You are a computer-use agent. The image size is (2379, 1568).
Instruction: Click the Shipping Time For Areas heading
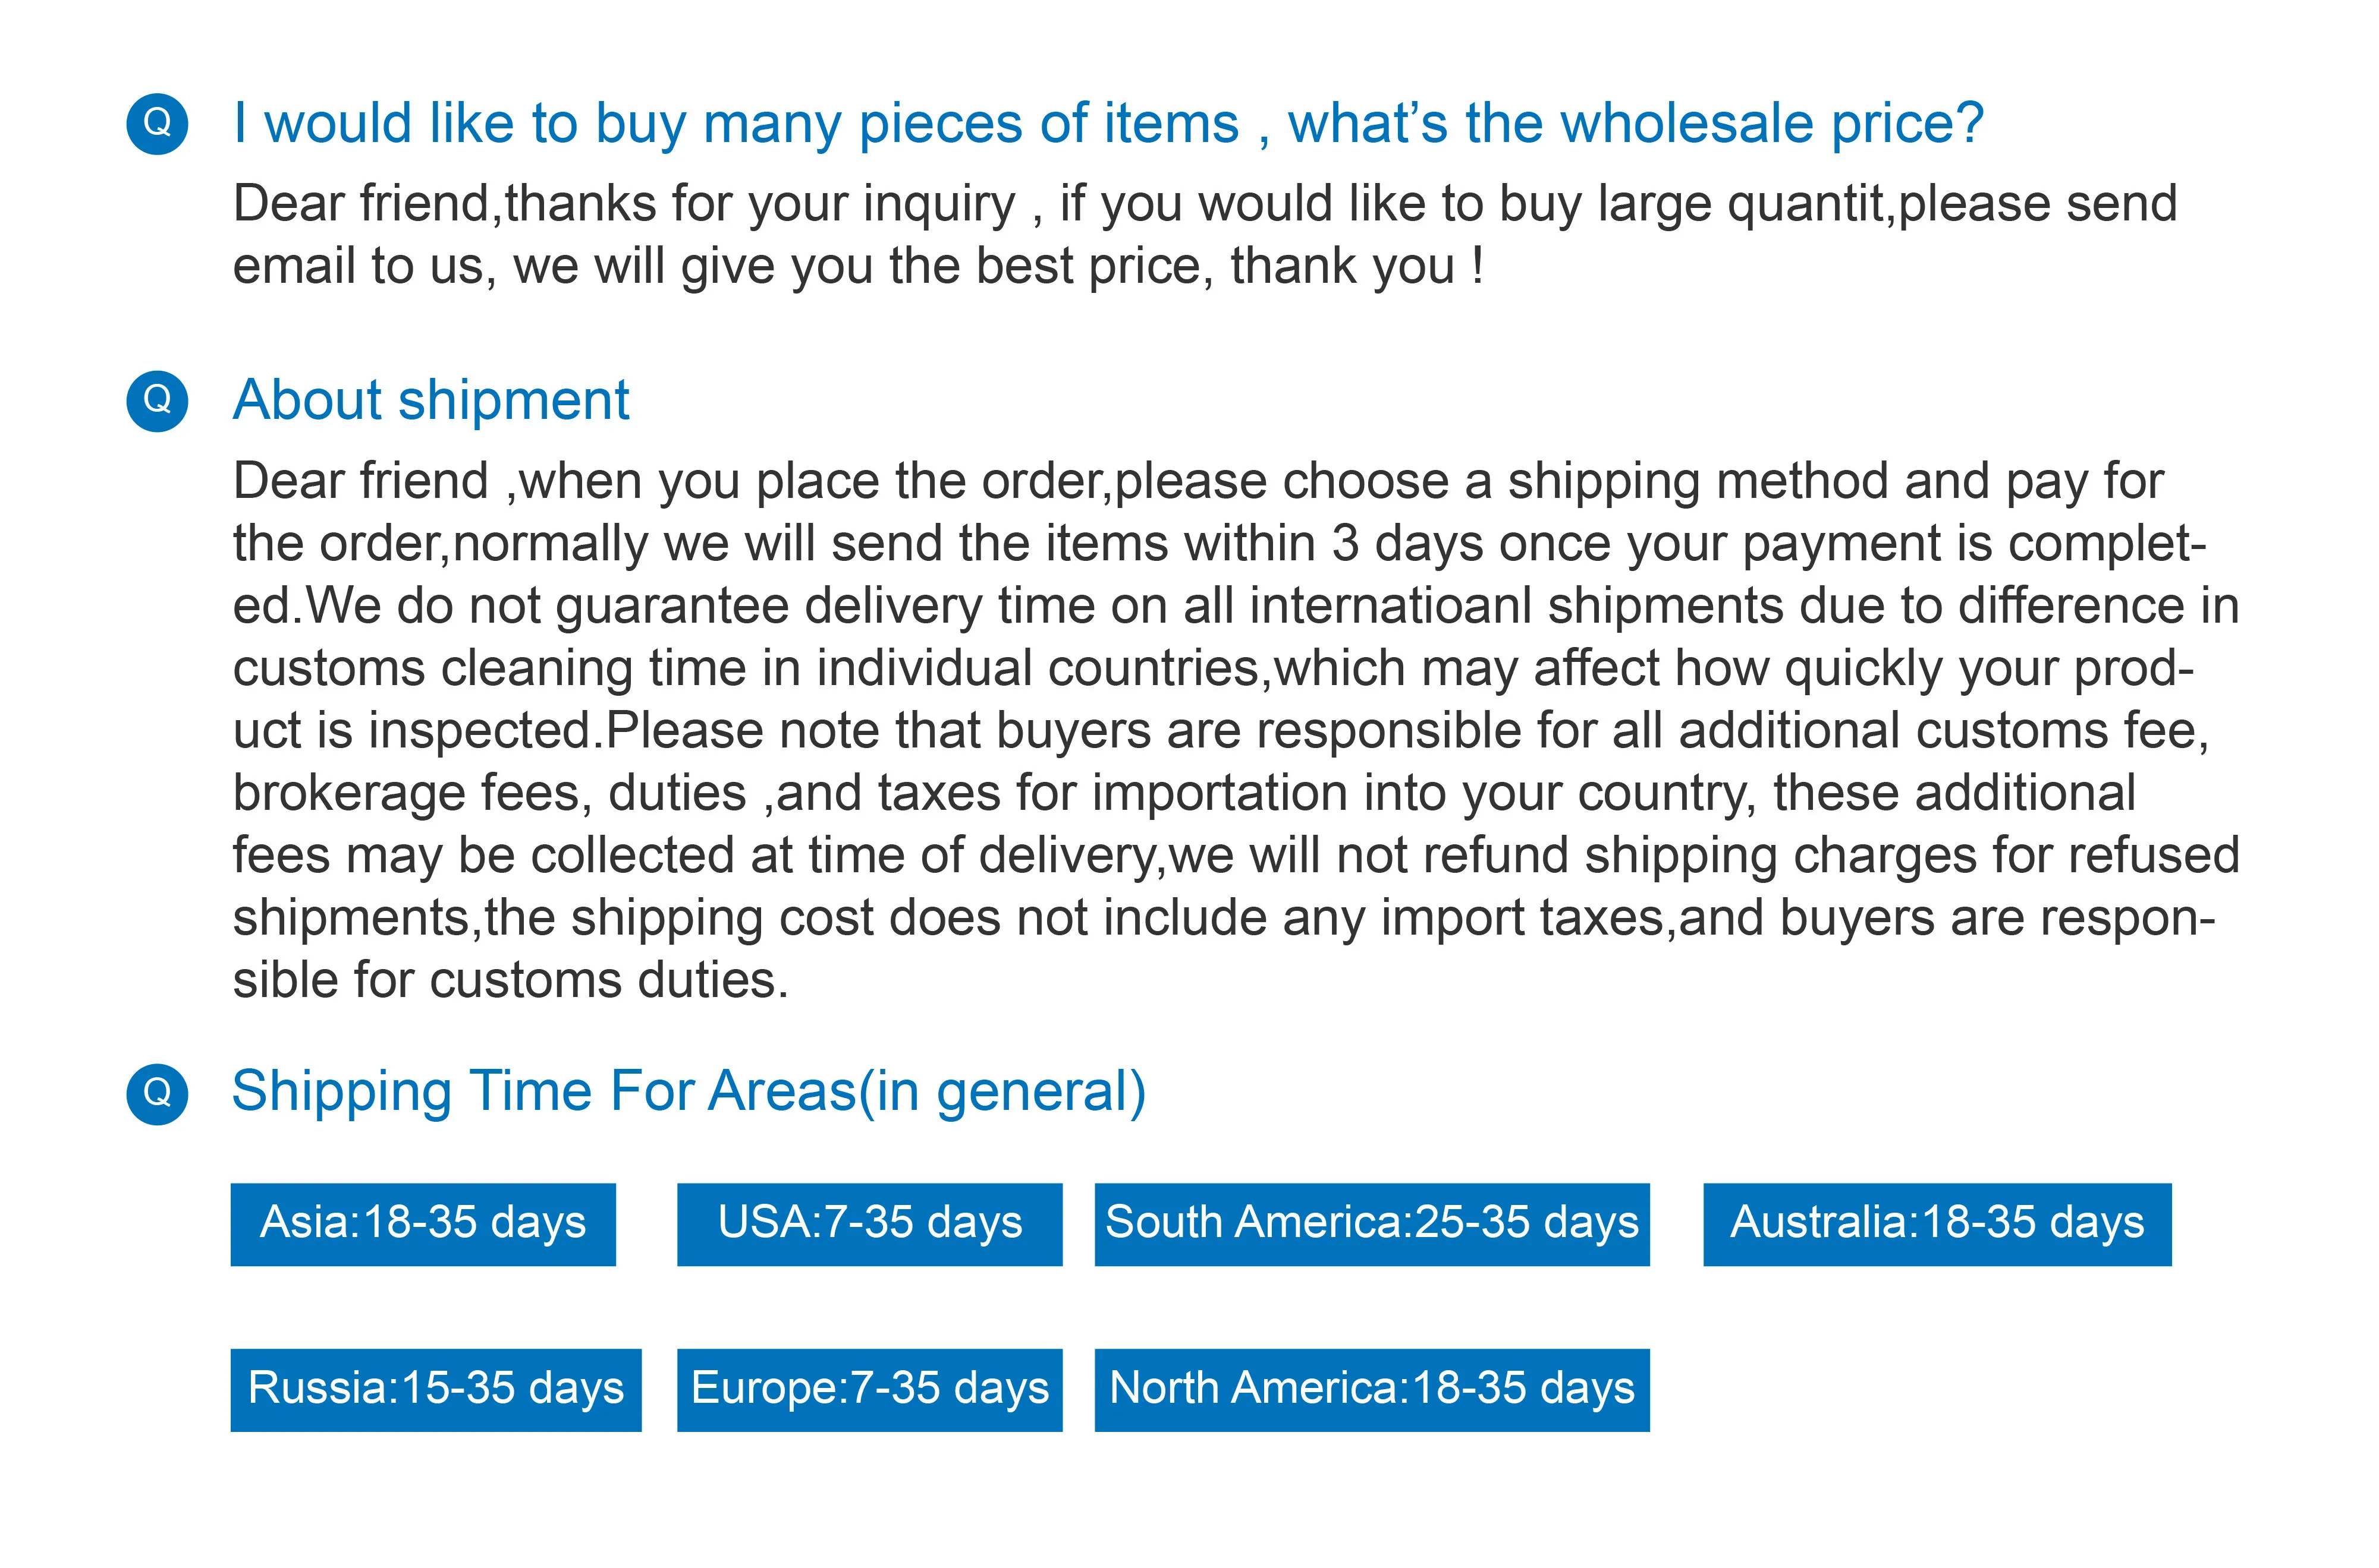click(x=689, y=1091)
